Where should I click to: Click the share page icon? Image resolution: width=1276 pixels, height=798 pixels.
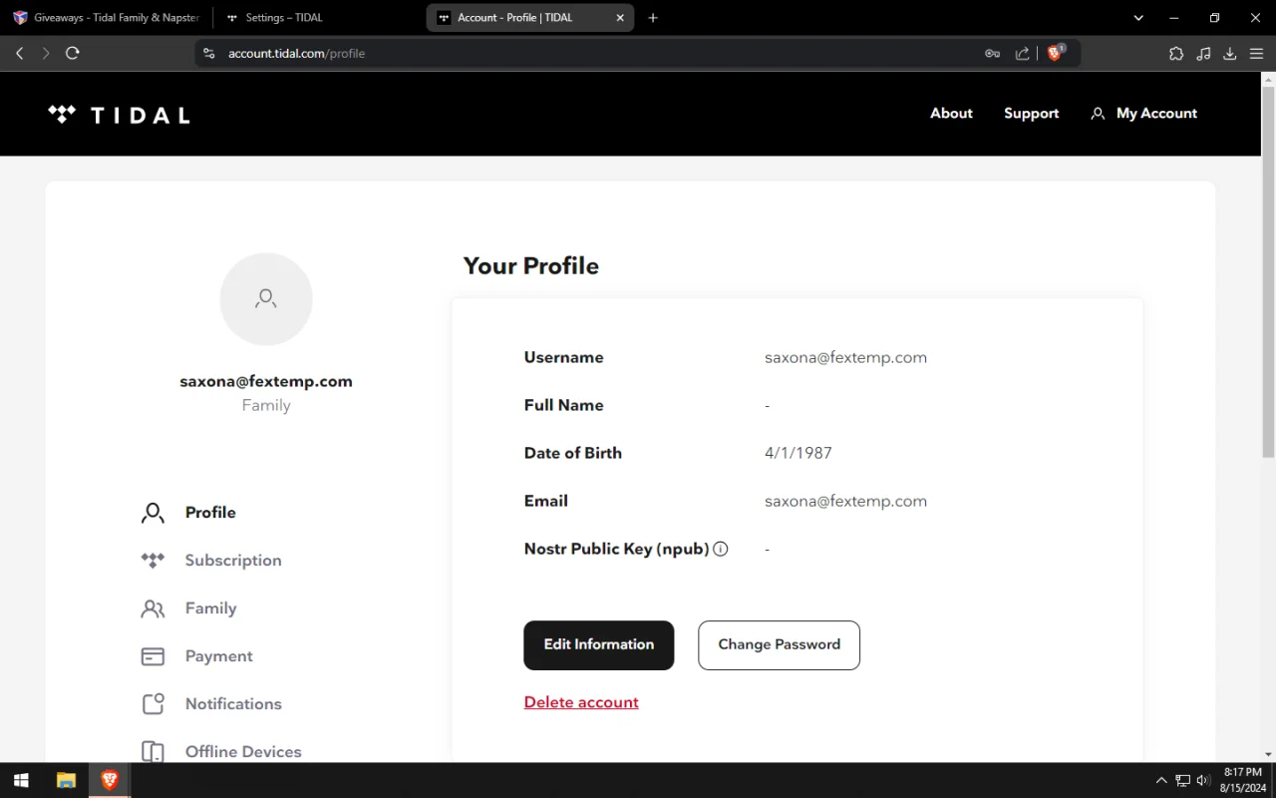click(x=1022, y=53)
